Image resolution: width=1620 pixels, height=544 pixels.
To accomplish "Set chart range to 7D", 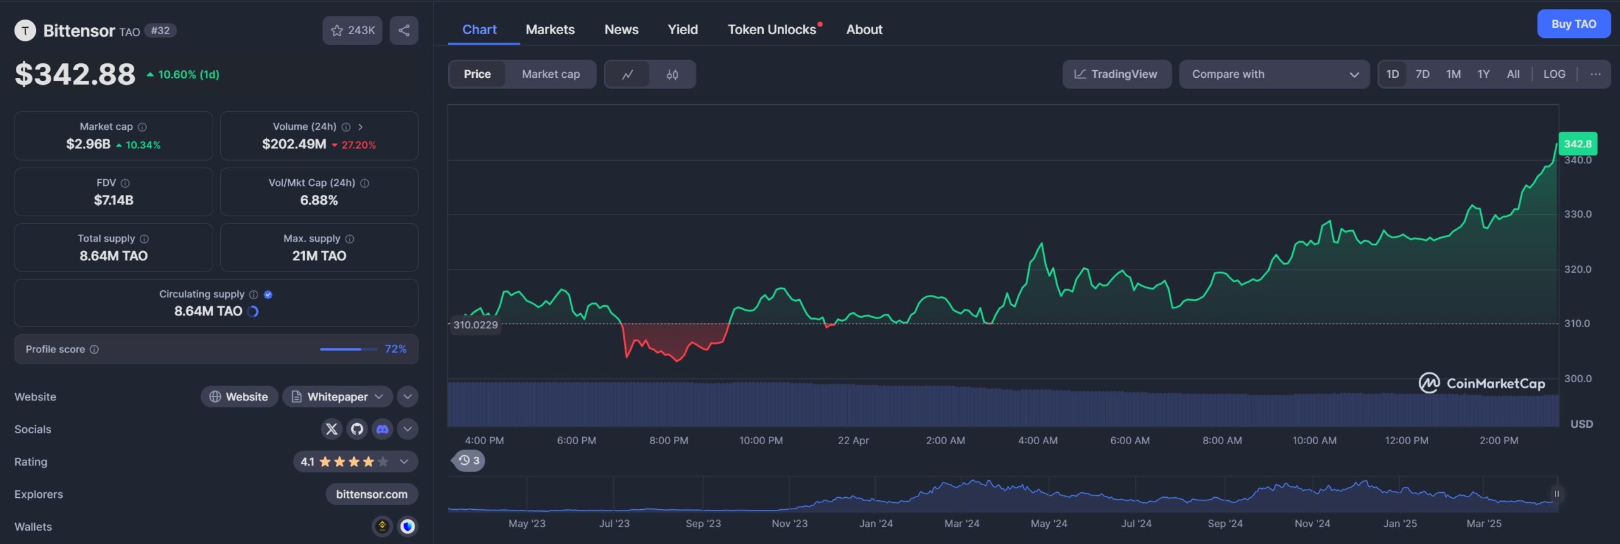I will [1423, 74].
